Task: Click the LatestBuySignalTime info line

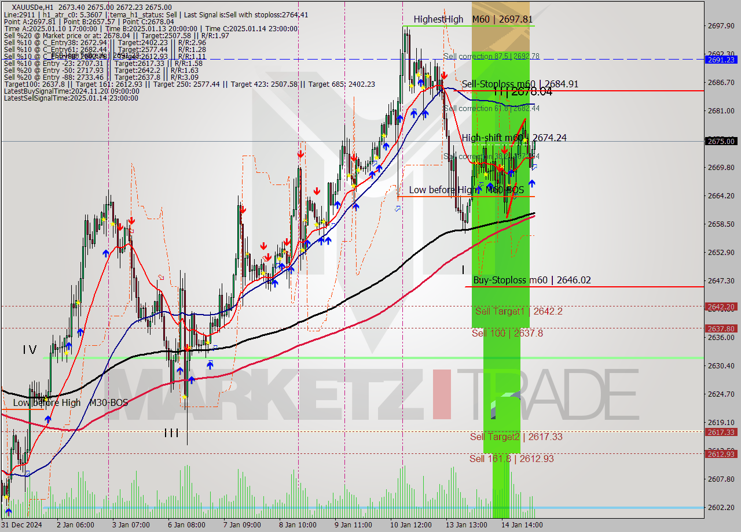Action: pyautogui.click(x=72, y=91)
